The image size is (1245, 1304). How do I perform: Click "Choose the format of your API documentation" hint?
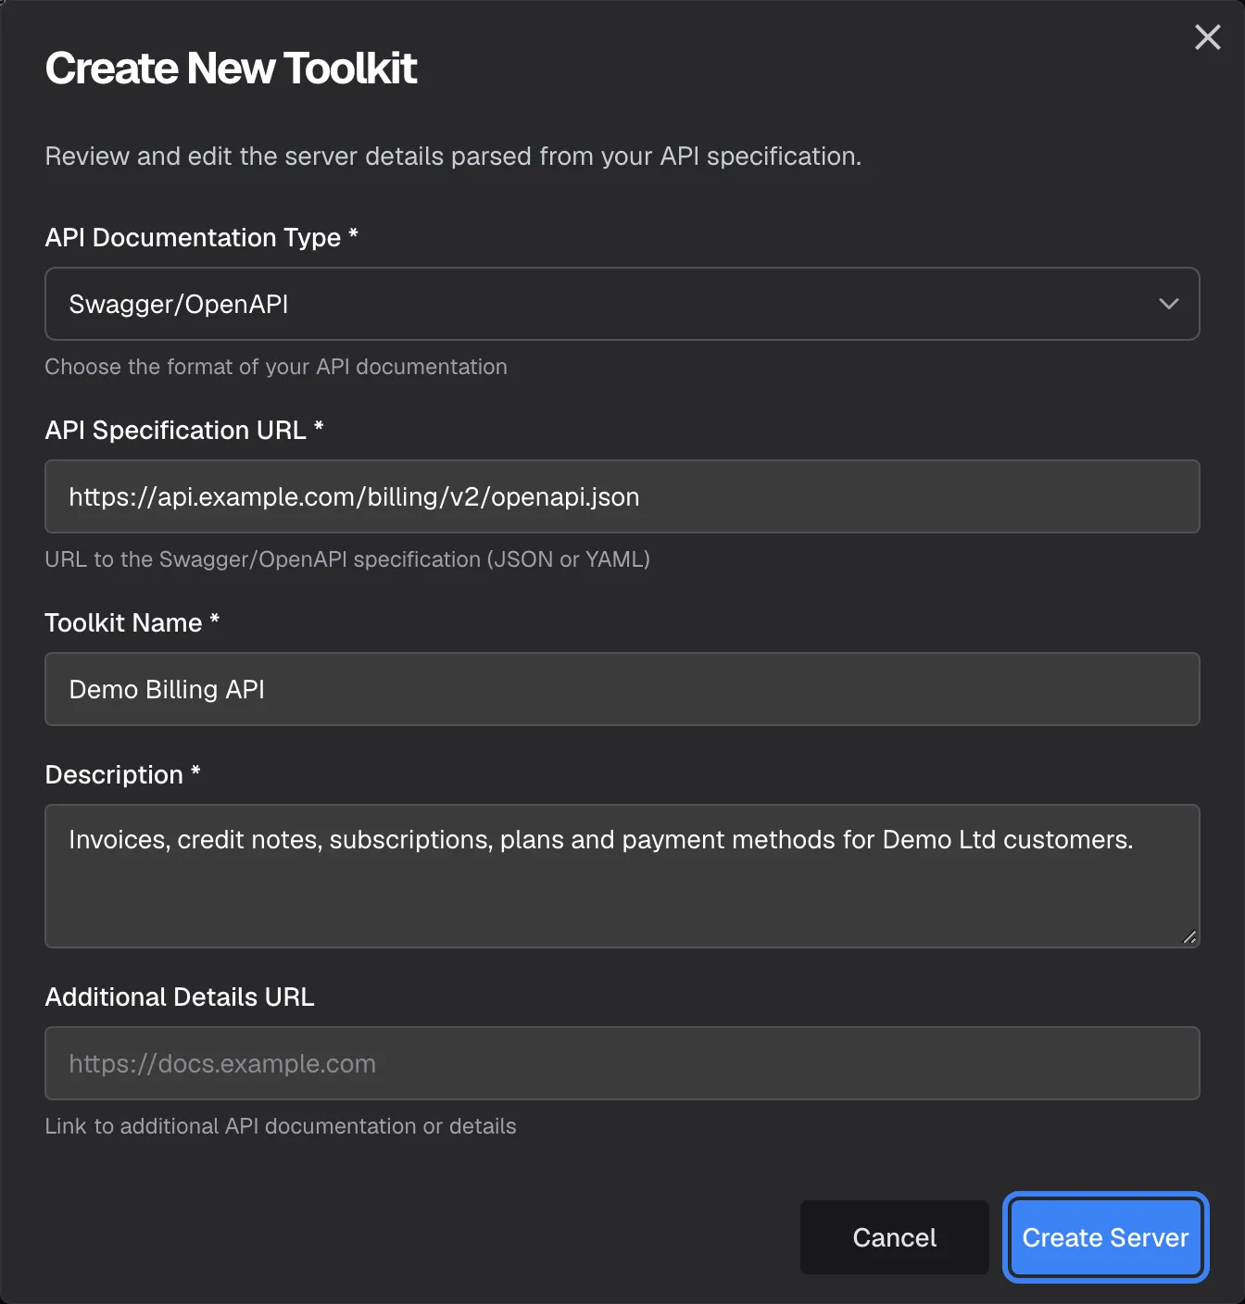tap(276, 367)
